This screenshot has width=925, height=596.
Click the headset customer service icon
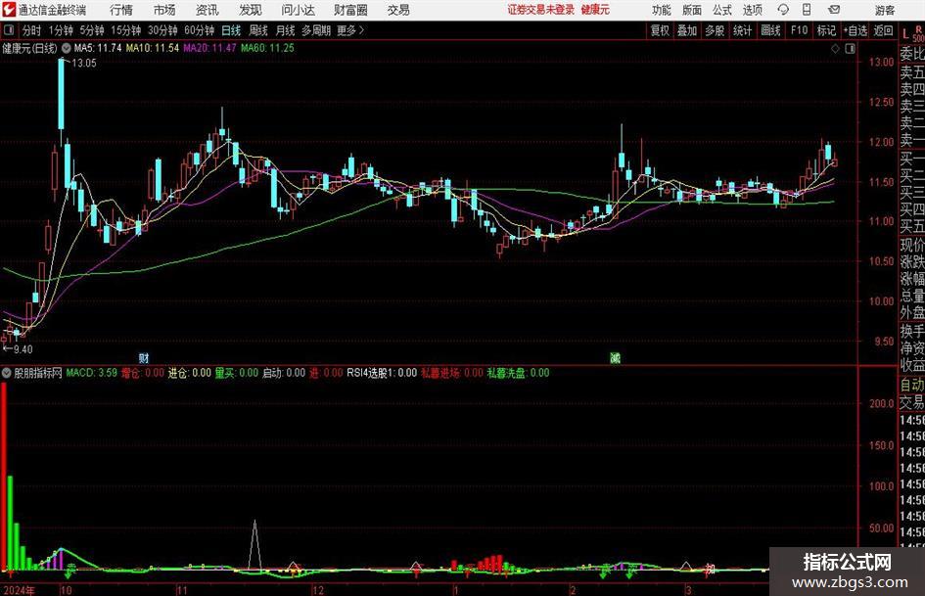point(783,10)
